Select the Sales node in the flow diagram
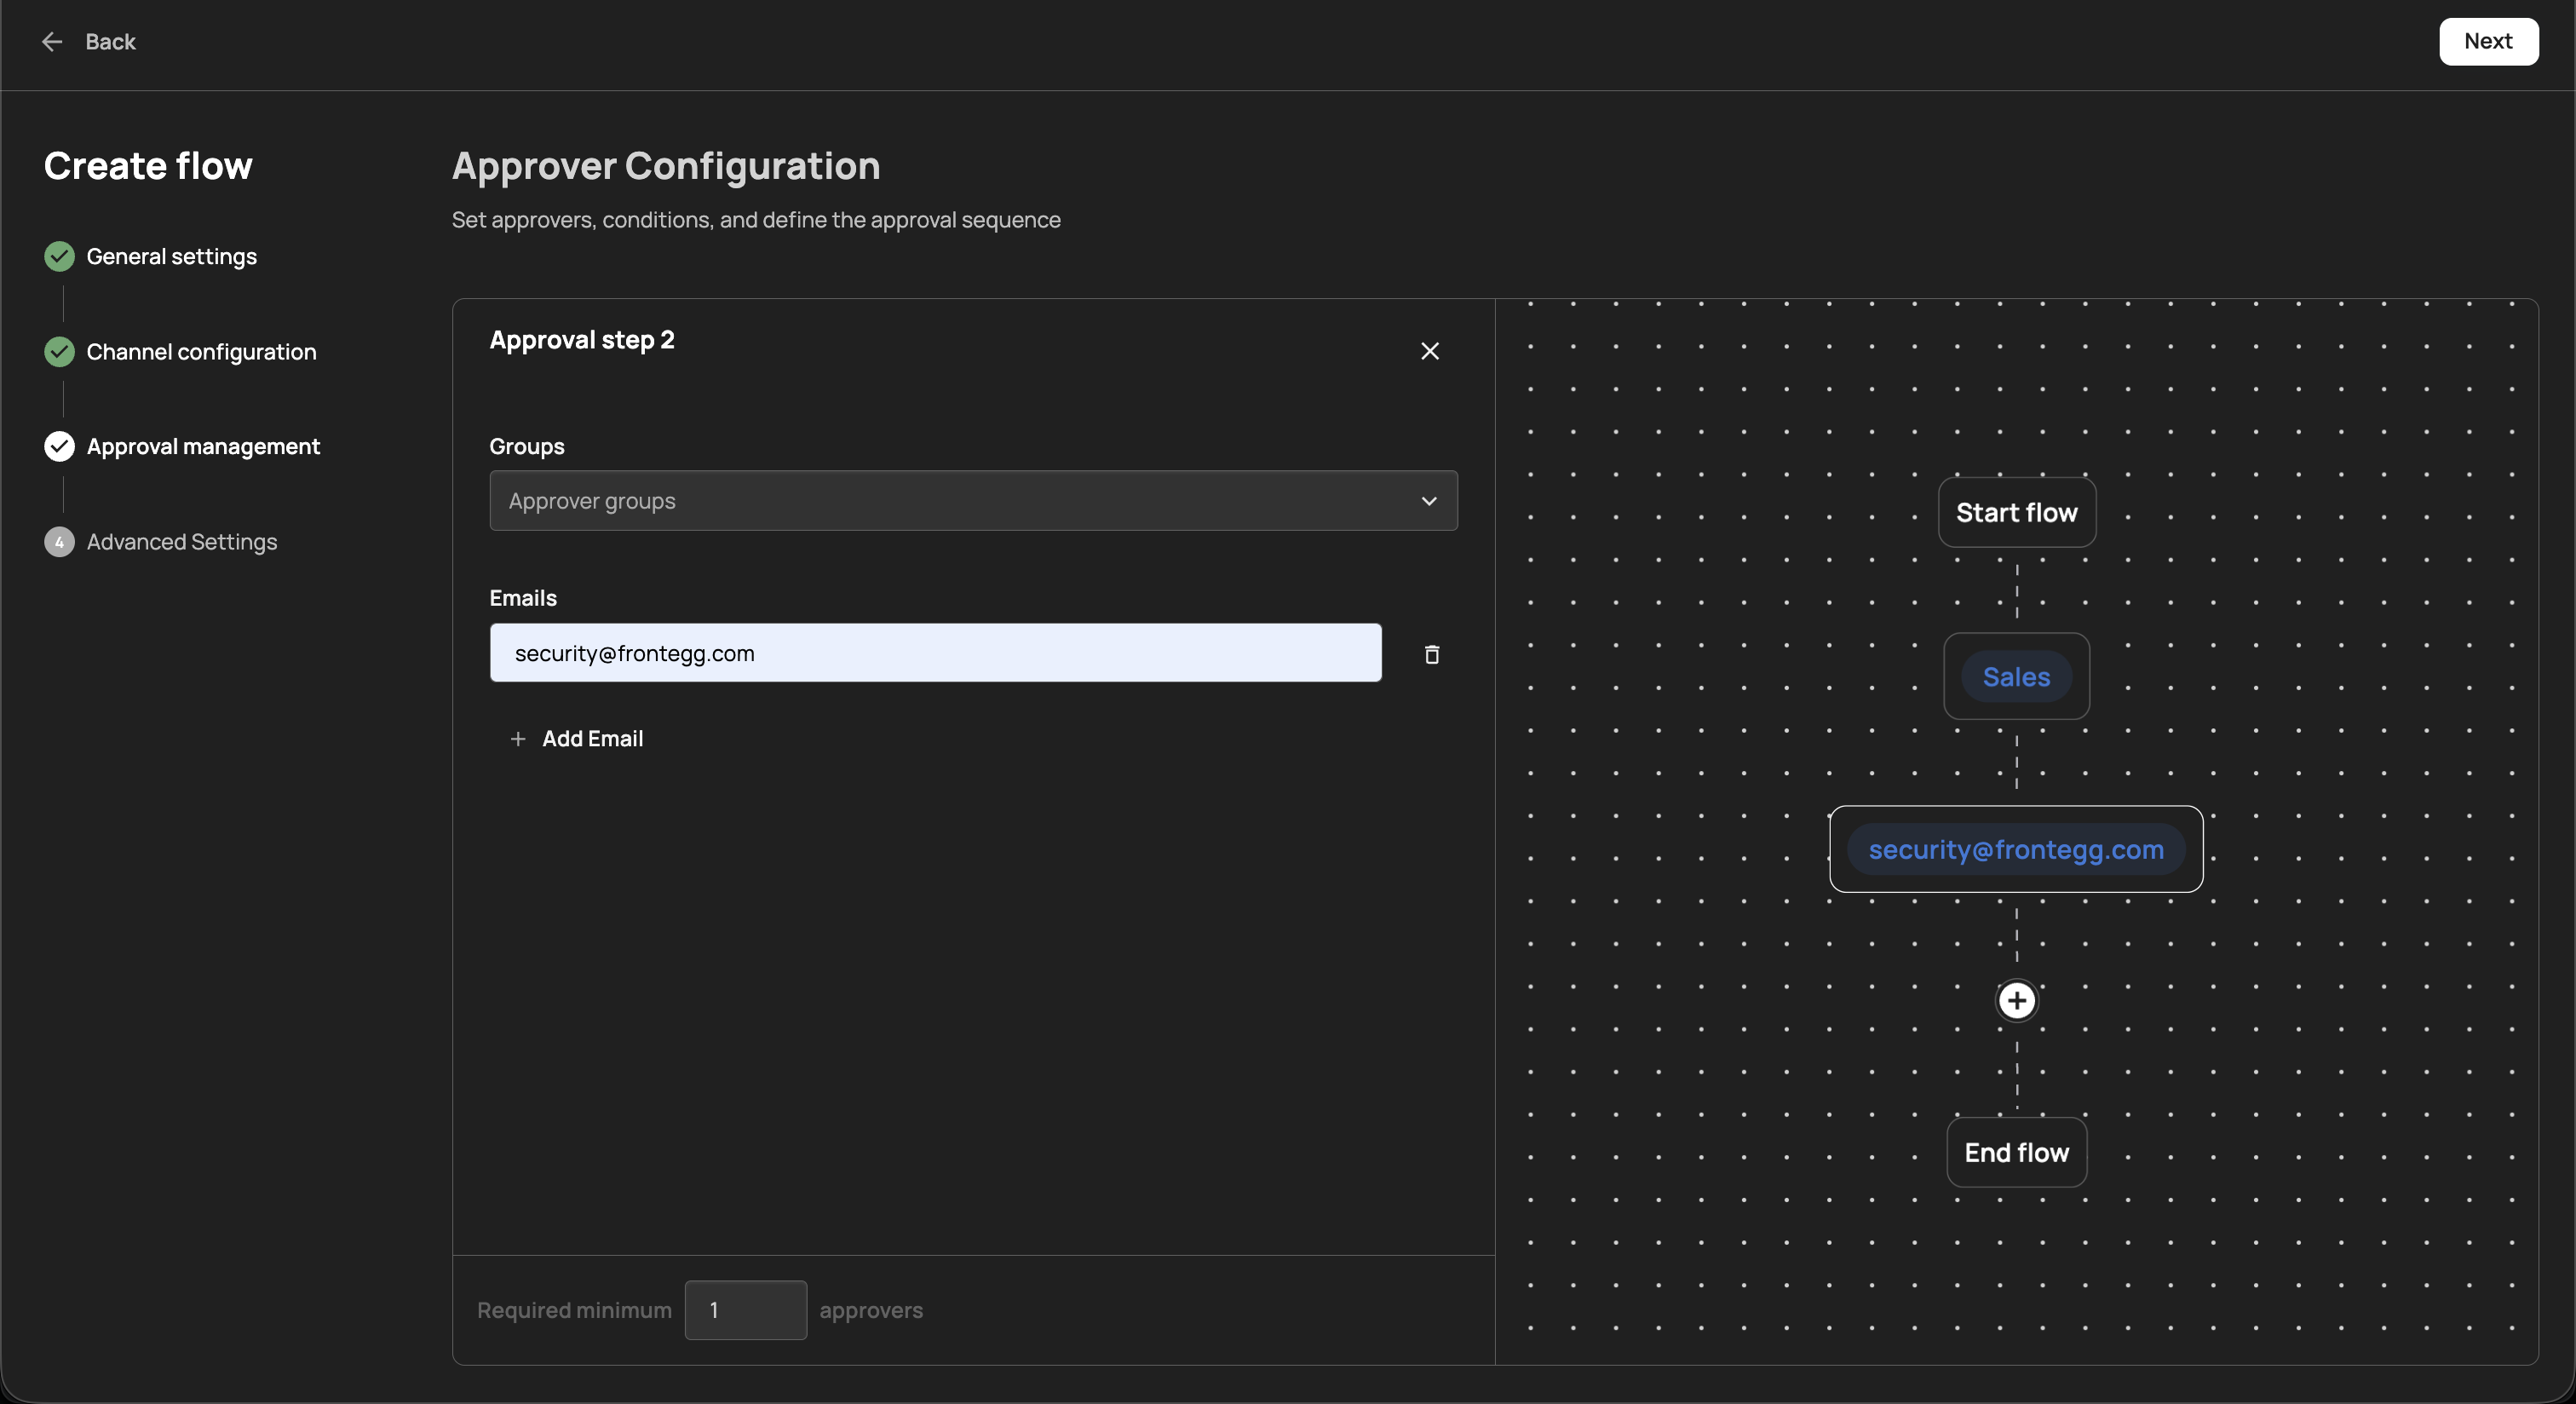The height and width of the screenshot is (1404, 2576). coord(2016,677)
